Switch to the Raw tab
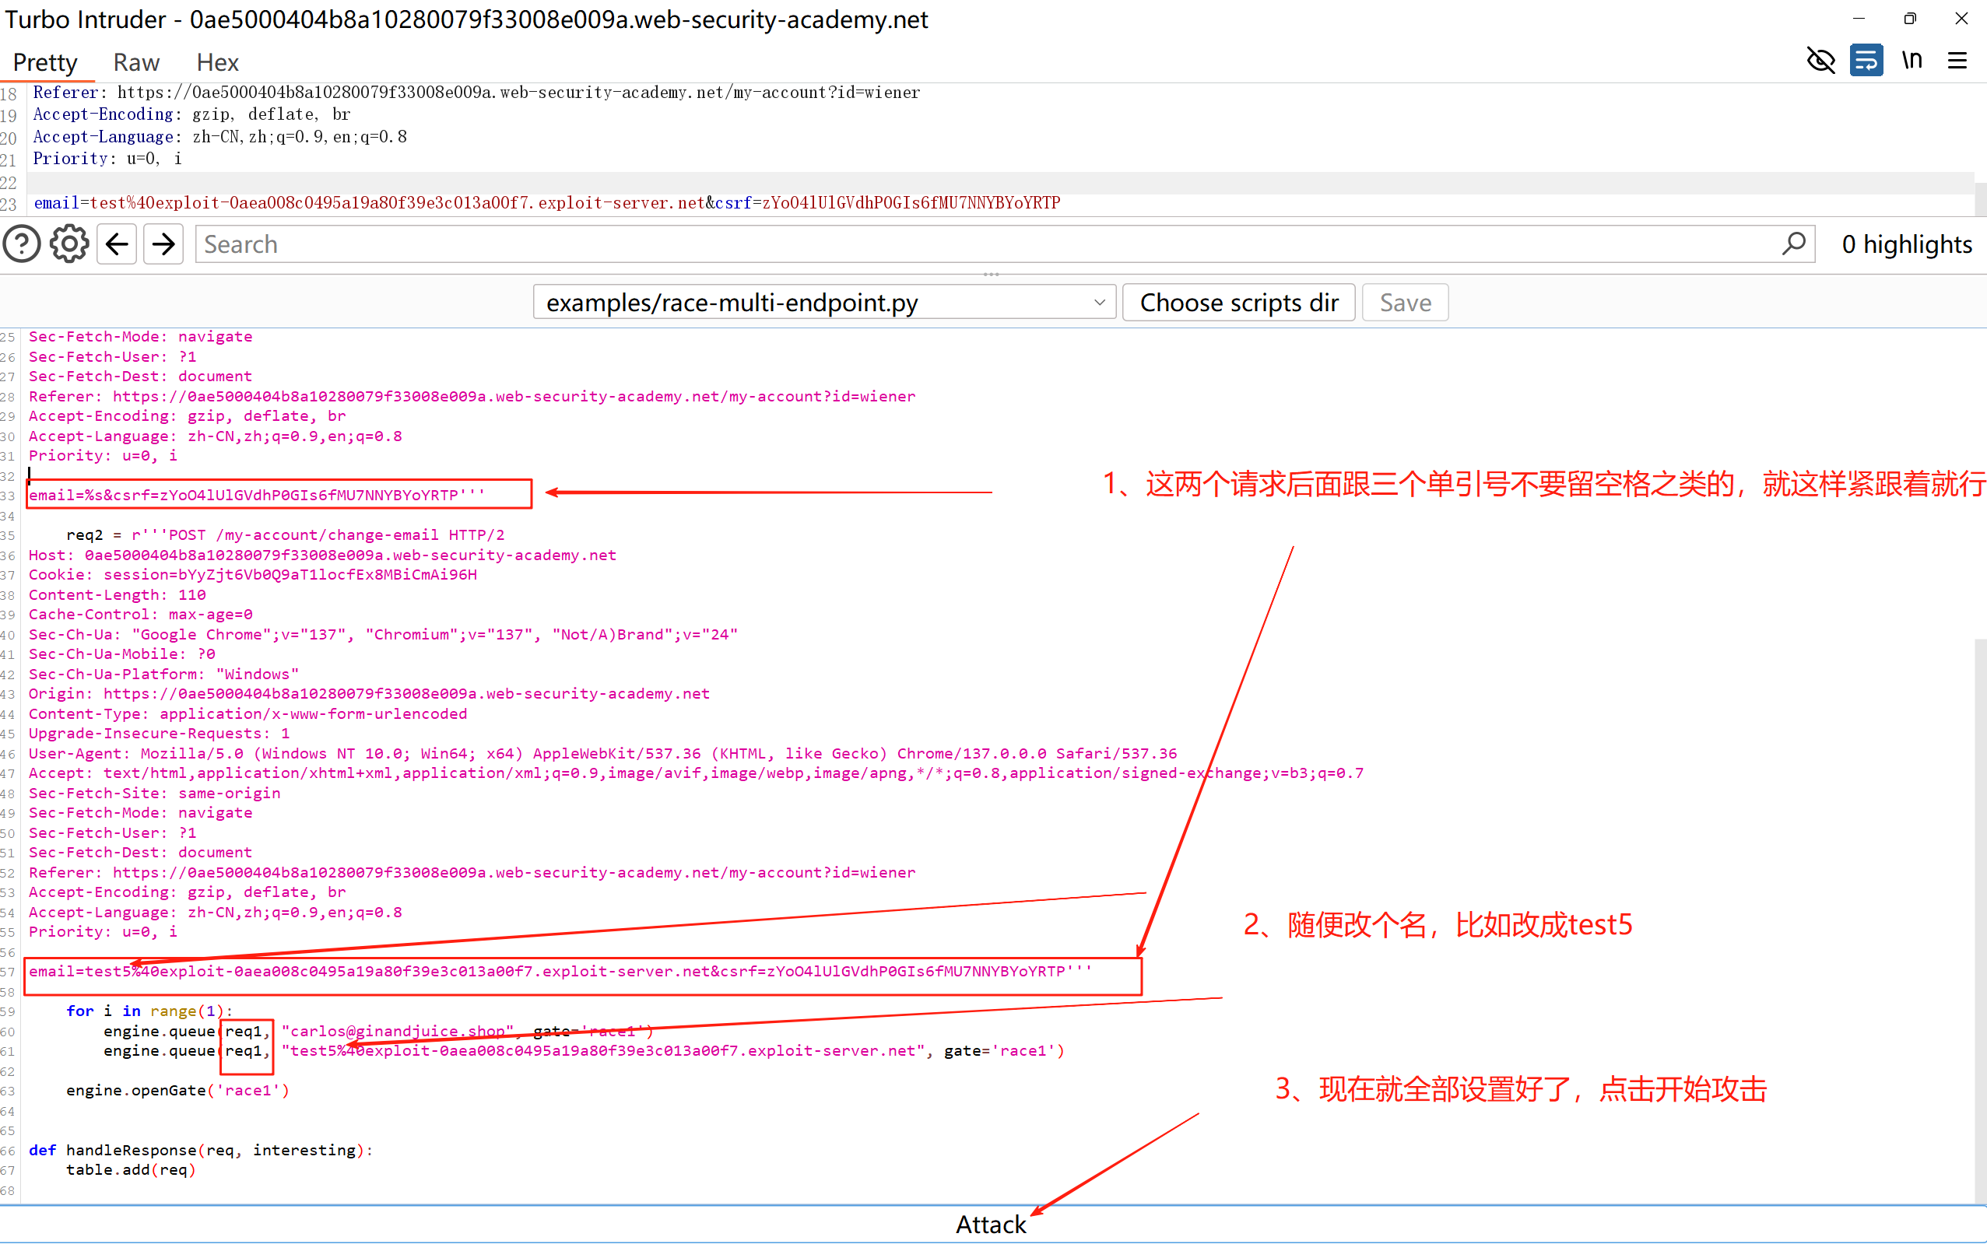Screen dimensions: 1987x1244 [136, 62]
